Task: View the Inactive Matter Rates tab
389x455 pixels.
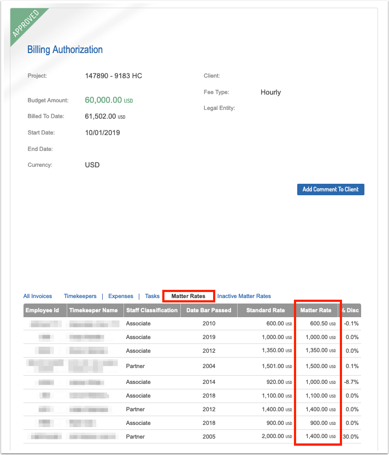Action: 244,296
